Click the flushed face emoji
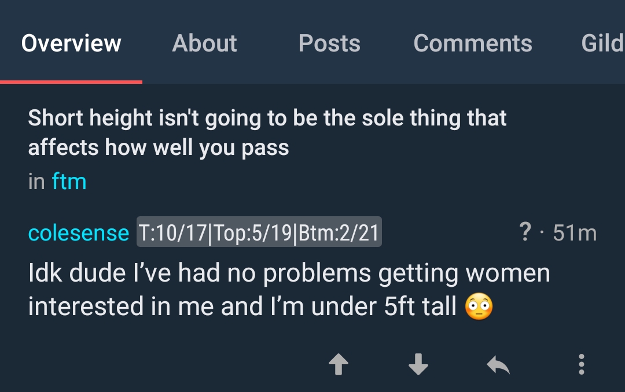This screenshot has height=392, width=625. pyautogui.click(x=479, y=306)
